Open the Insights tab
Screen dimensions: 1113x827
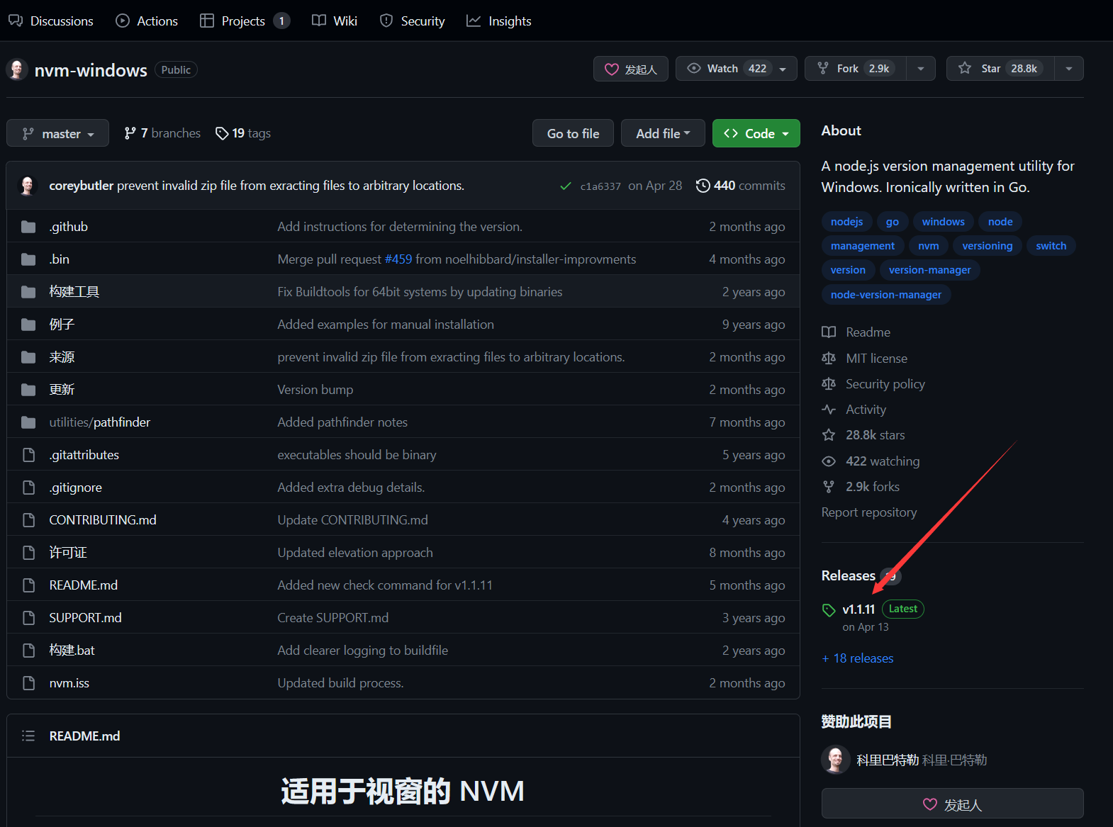coord(499,21)
